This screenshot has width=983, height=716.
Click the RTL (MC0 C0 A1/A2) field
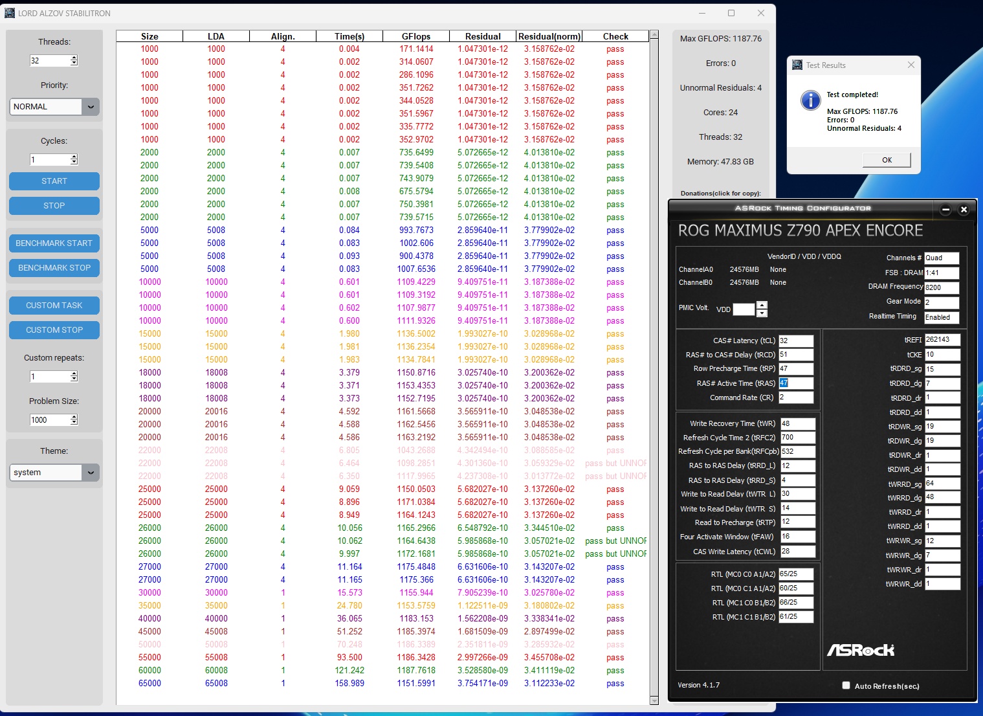(796, 574)
